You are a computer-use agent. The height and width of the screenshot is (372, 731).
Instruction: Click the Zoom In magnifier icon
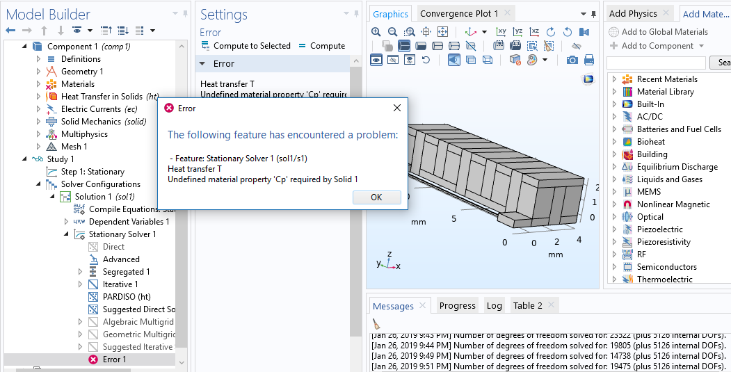[376, 32]
